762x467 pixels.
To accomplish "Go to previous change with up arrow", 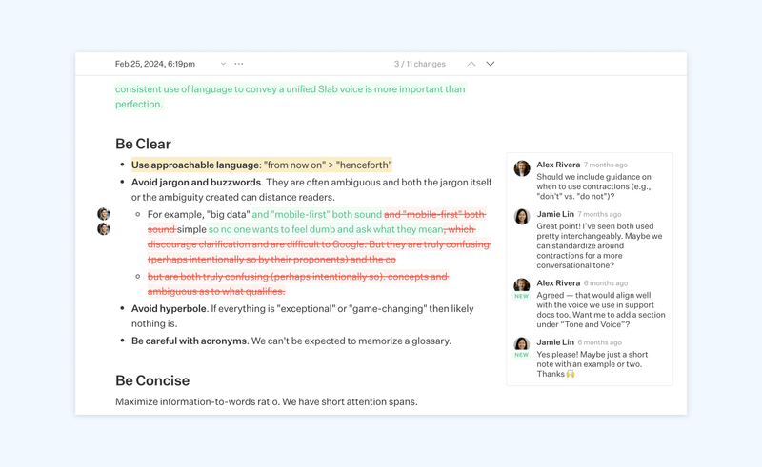I will tap(471, 64).
